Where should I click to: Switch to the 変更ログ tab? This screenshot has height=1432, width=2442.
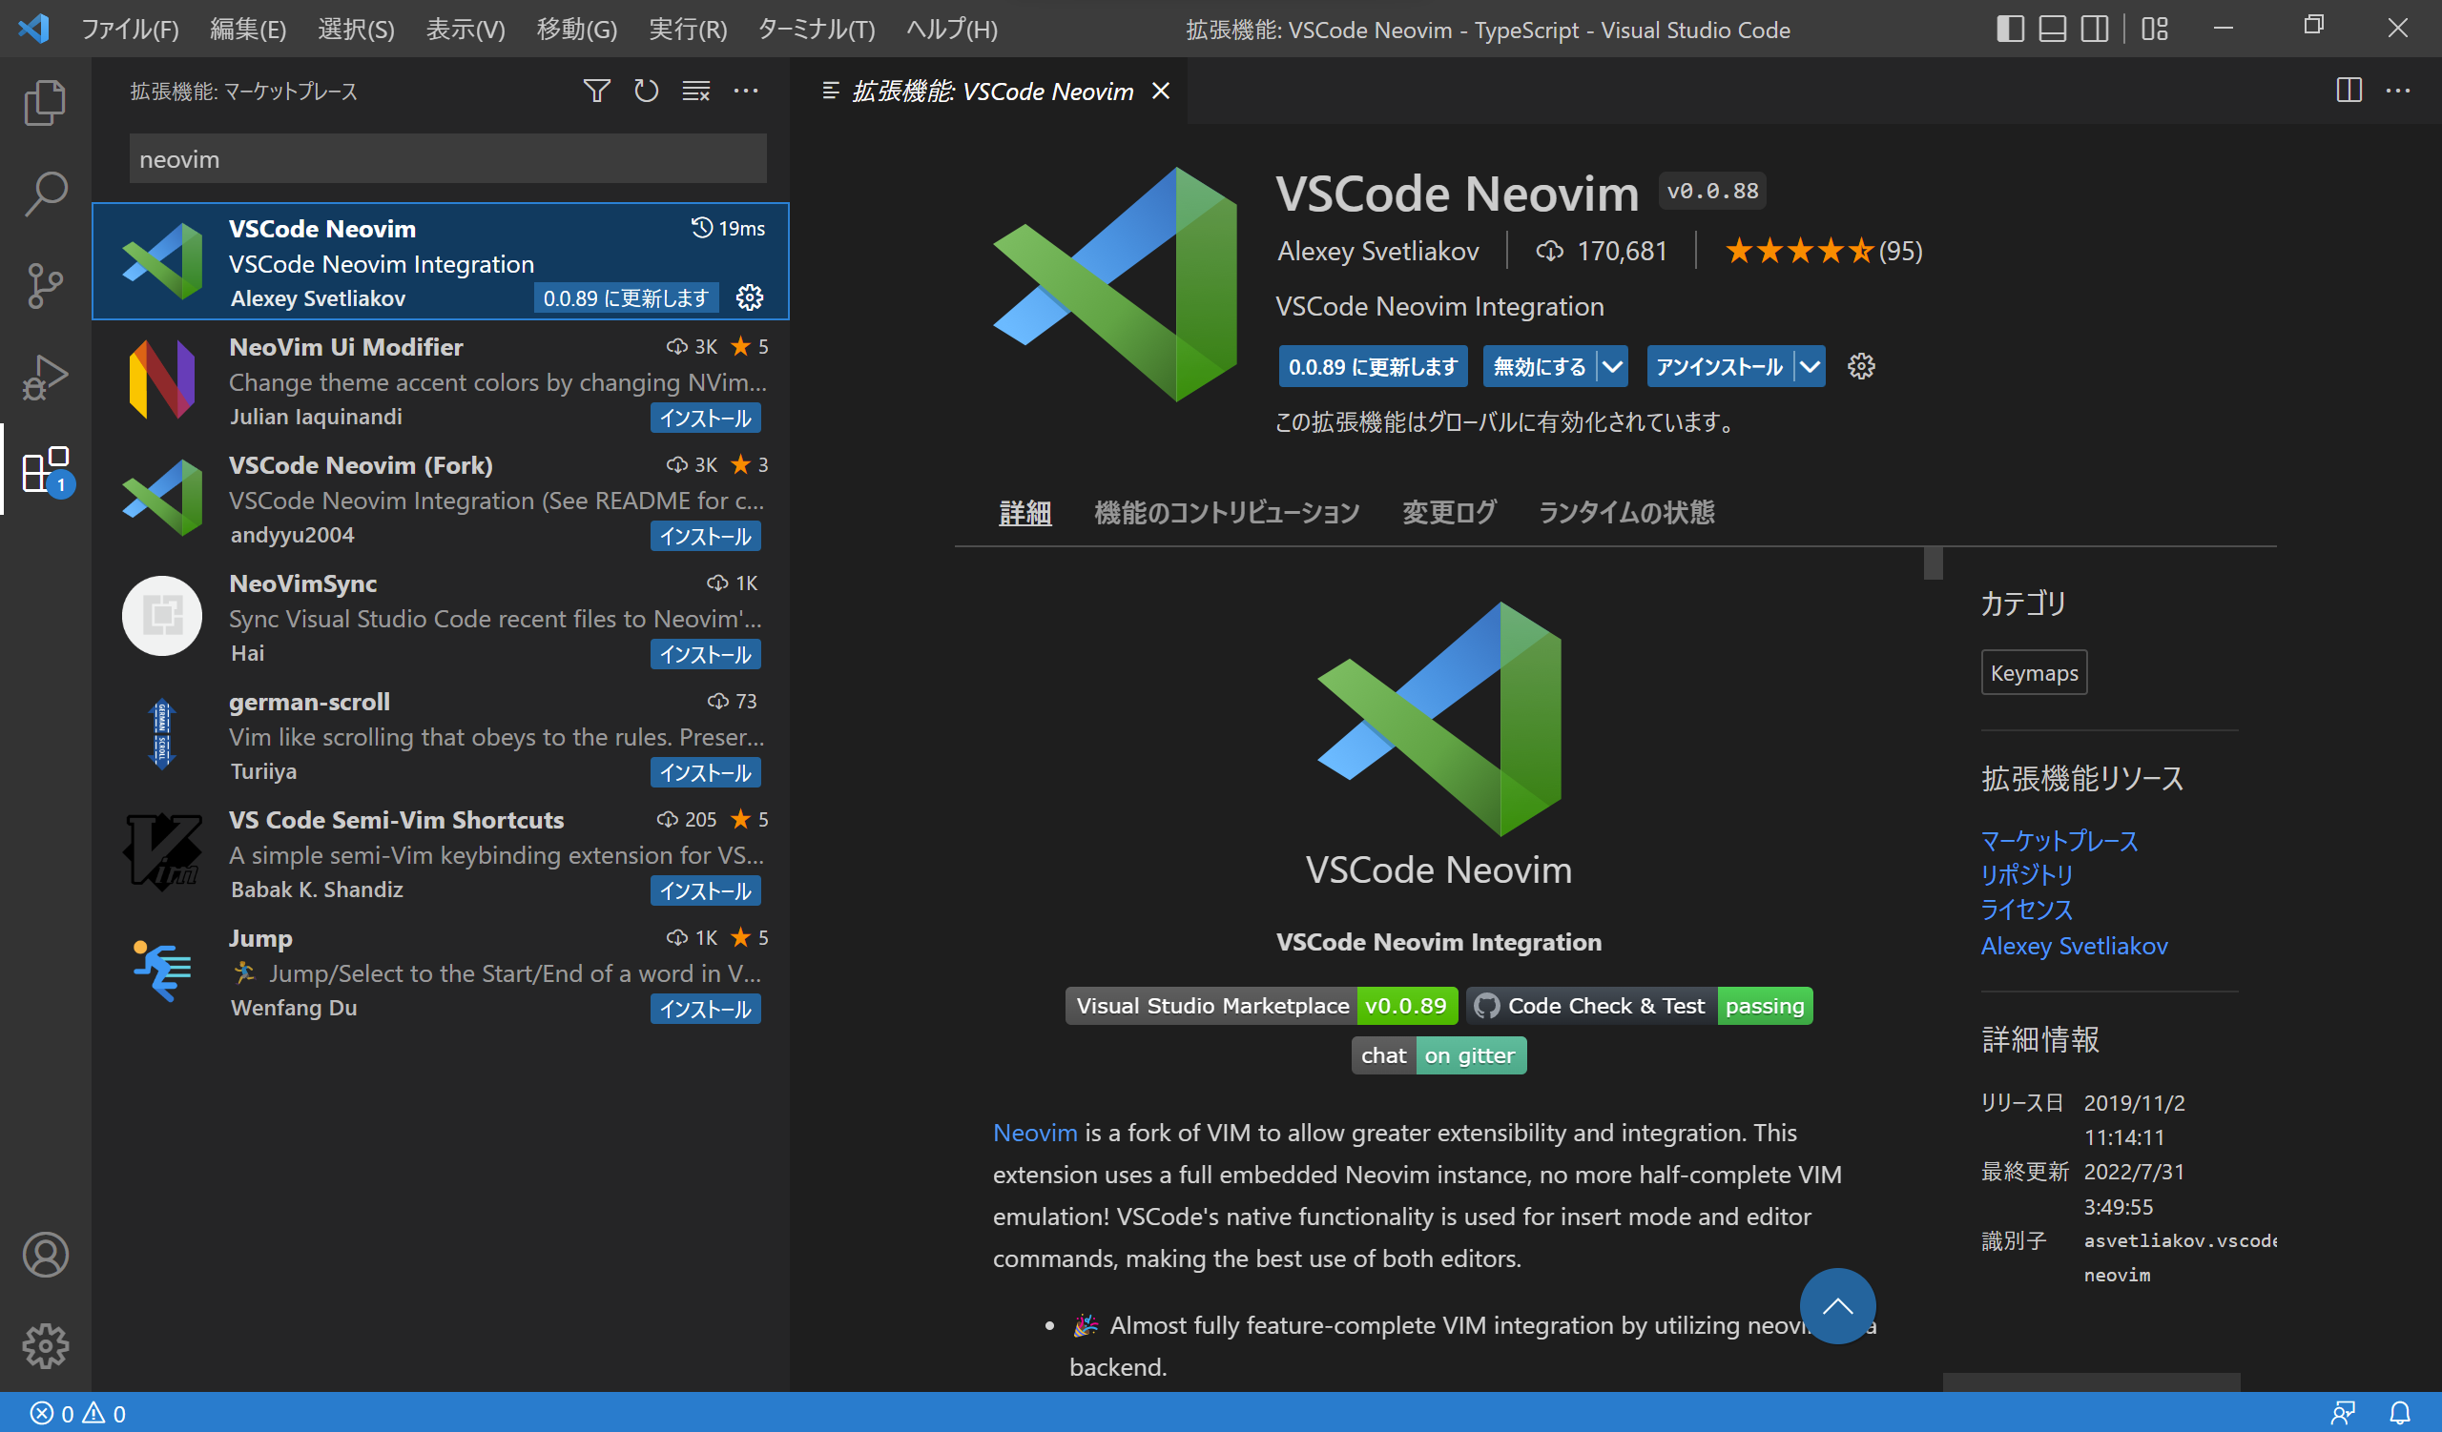pyautogui.click(x=1449, y=512)
